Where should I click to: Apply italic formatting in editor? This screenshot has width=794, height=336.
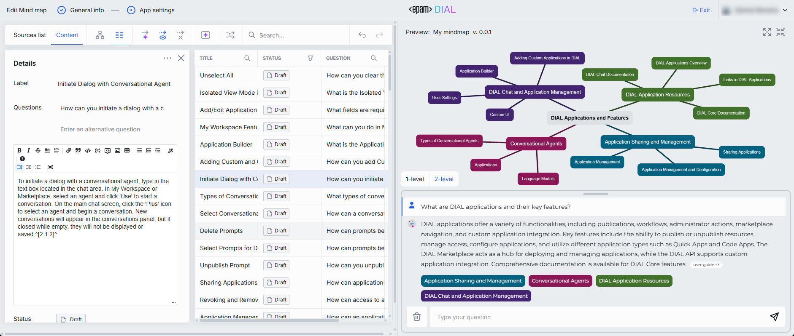pos(29,150)
